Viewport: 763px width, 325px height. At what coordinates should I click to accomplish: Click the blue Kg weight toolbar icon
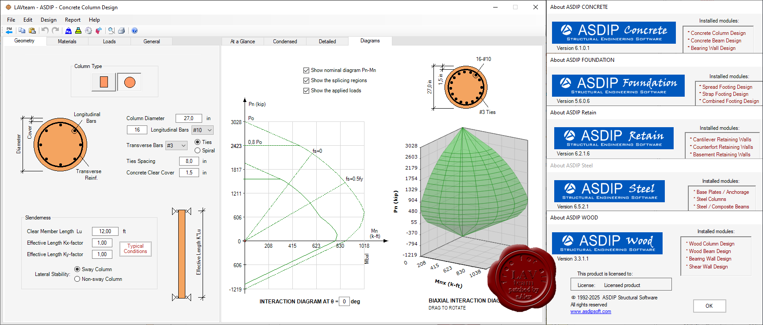pos(68,30)
